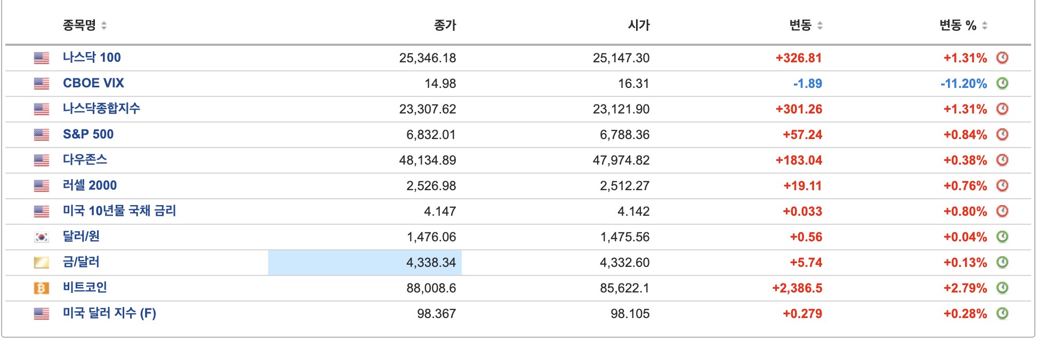Viewport: 1045px width, 342px height.
Task: Click the red clock icon in 나스닥종합지수 row
Action: pyautogui.click(x=1002, y=109)
